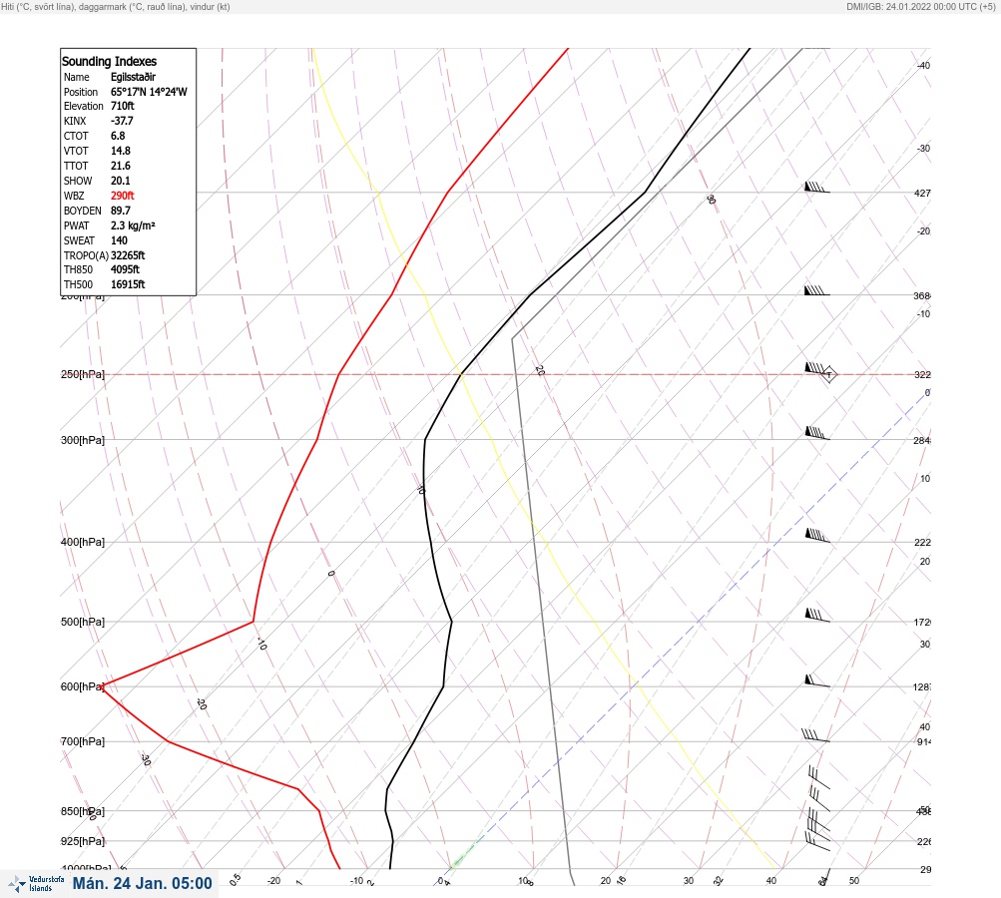1001x898 pixels.
Task: Click the '-40' label on right axis
Action: [923, 65]
